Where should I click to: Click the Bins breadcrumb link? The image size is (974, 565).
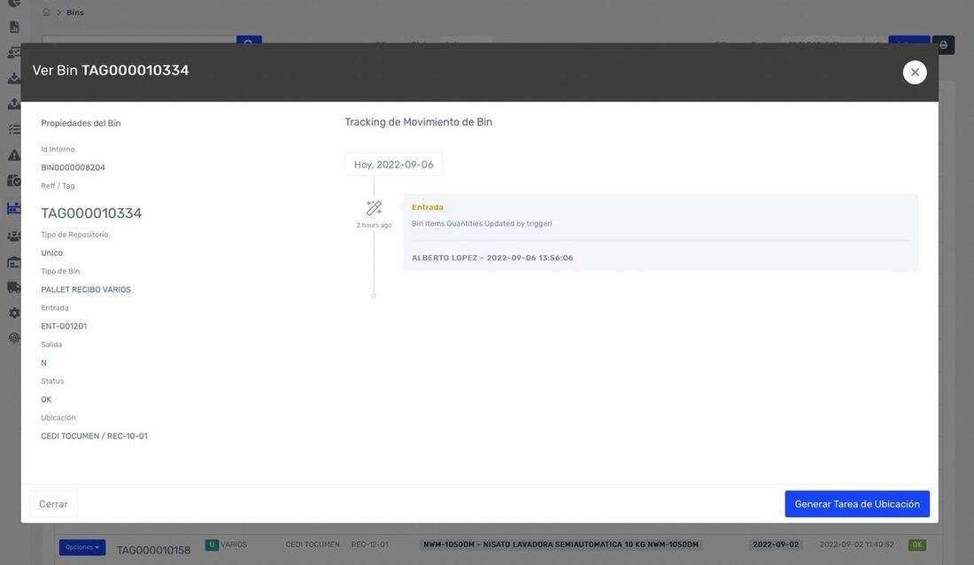pos(75,12)
